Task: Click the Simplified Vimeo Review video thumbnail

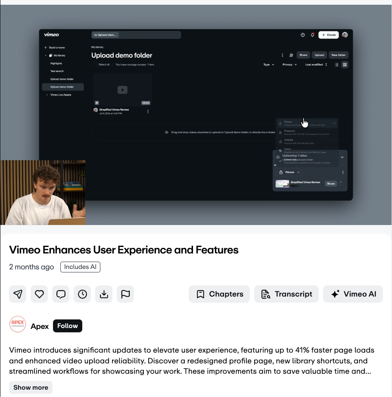Action: [122, 90]
